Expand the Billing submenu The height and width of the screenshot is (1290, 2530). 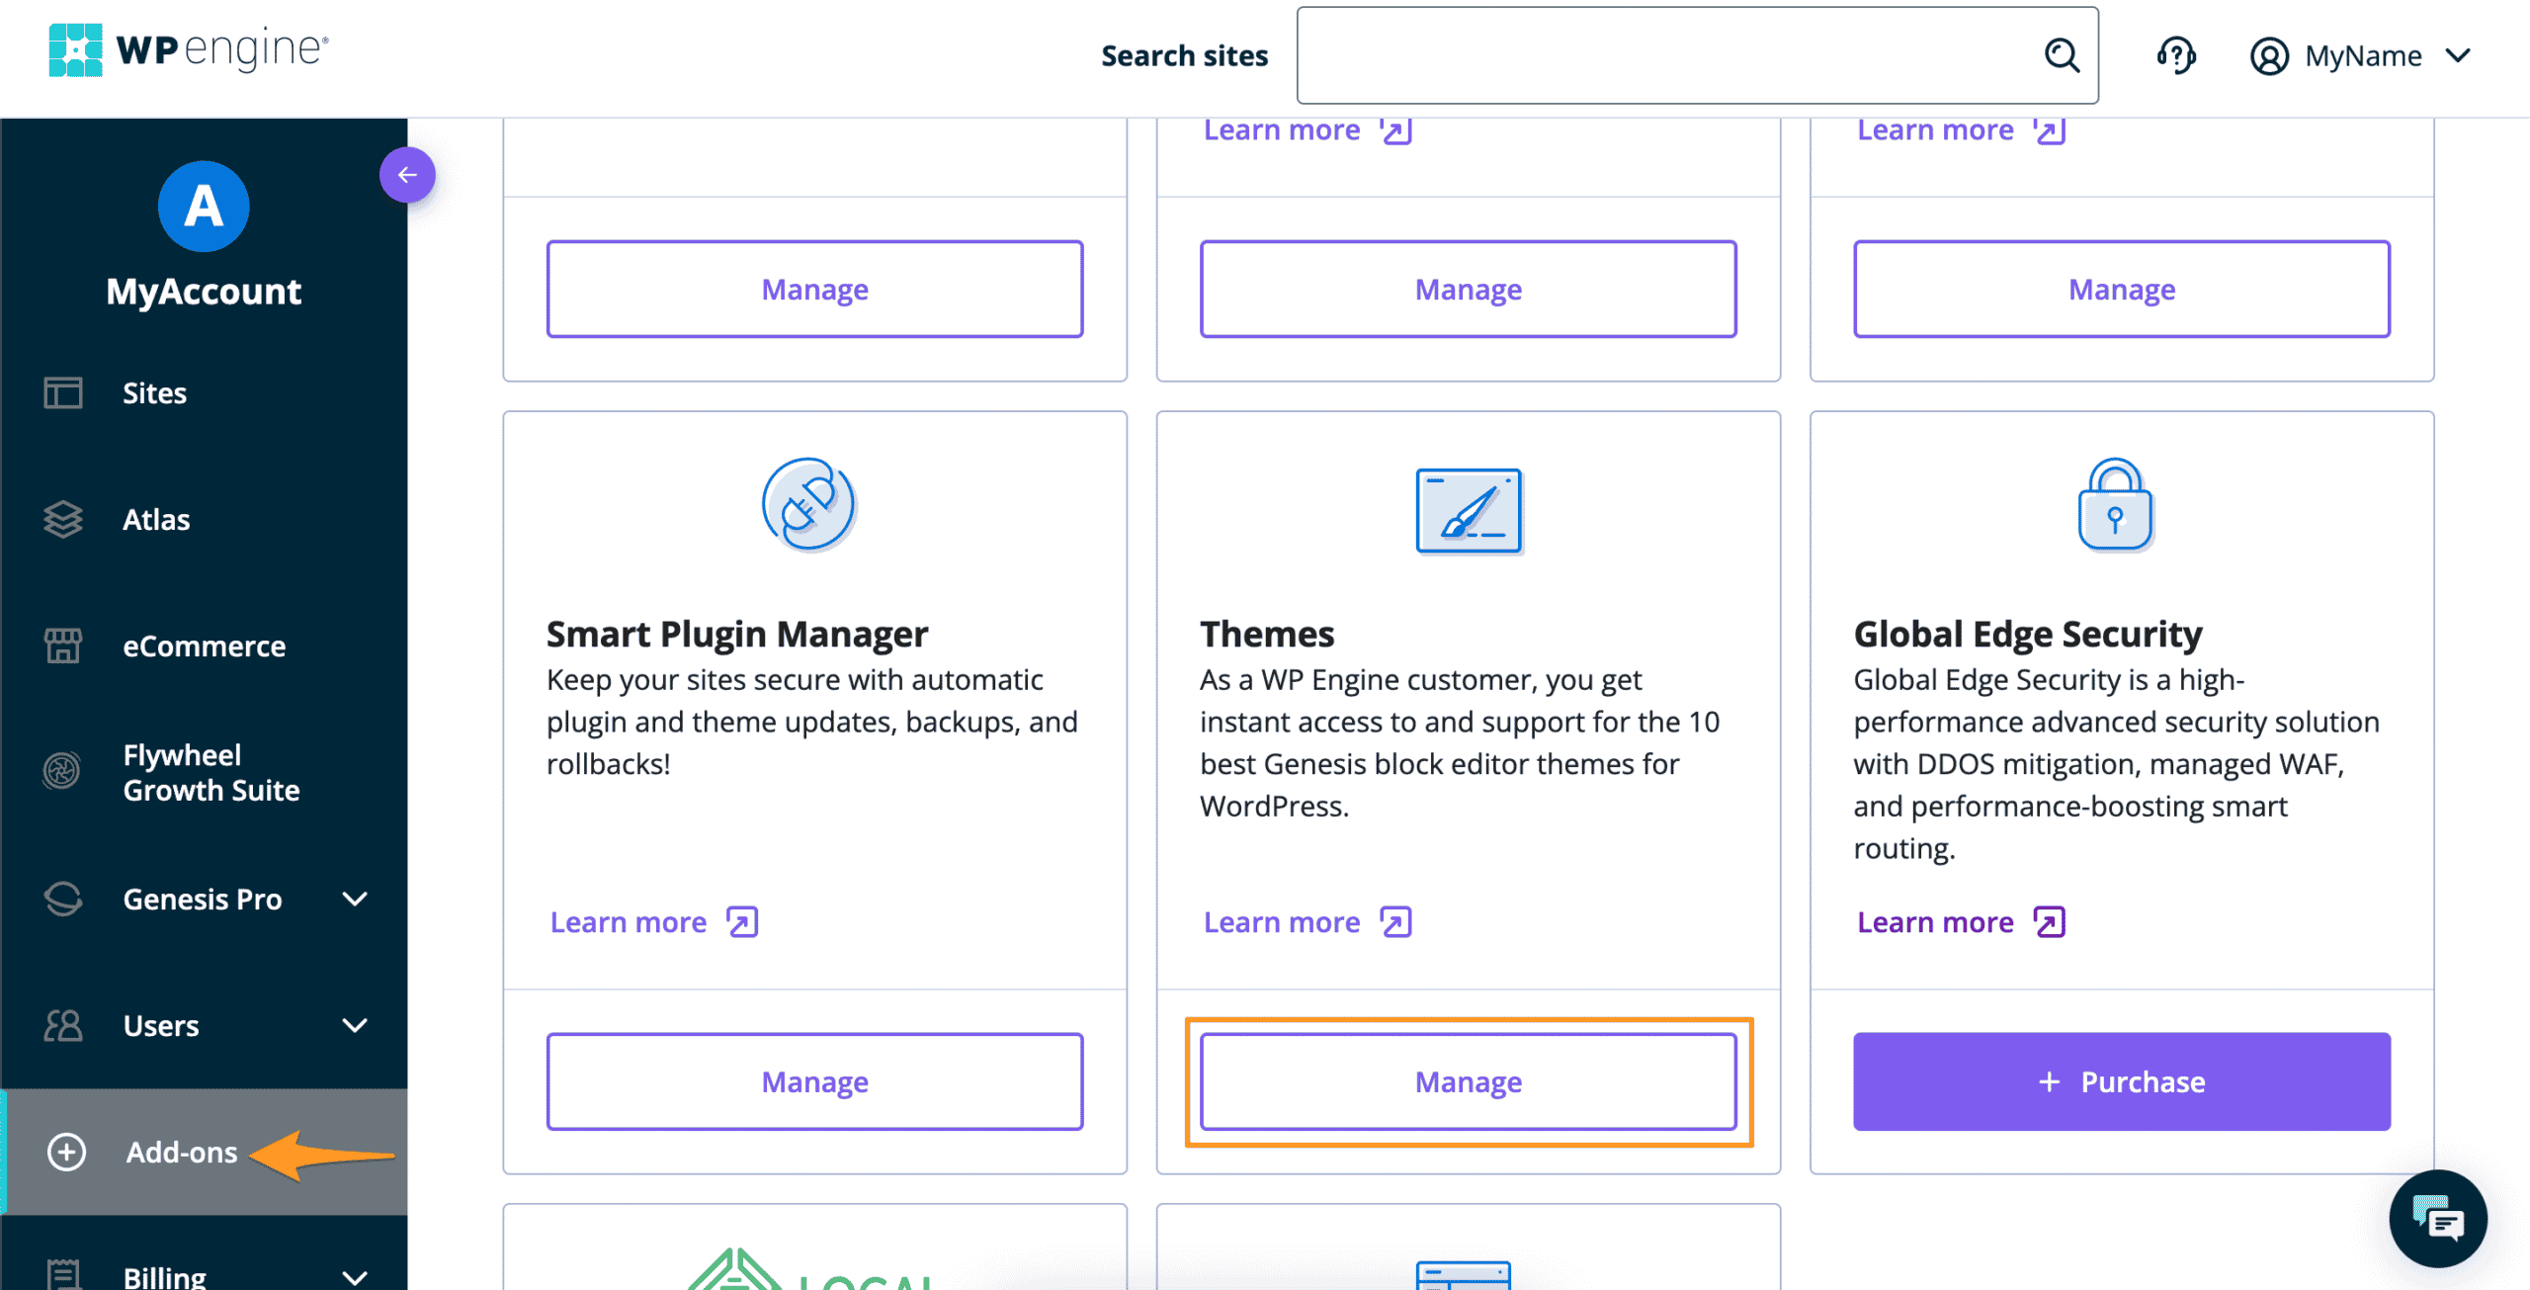[354, 1276]
